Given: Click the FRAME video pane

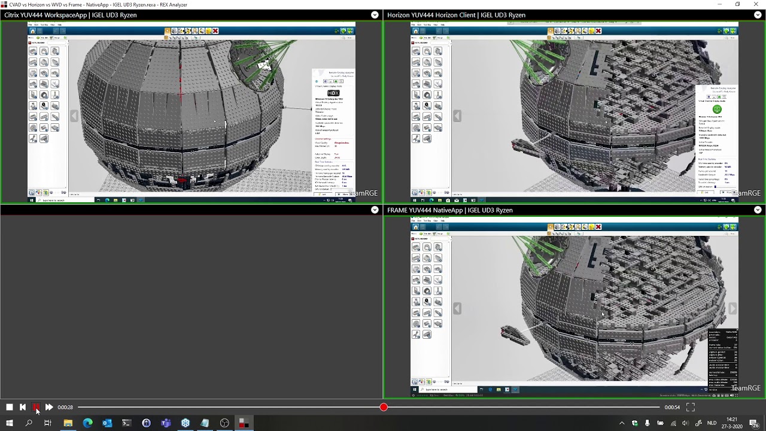Looking at the screenshot, I should (574, 307).
